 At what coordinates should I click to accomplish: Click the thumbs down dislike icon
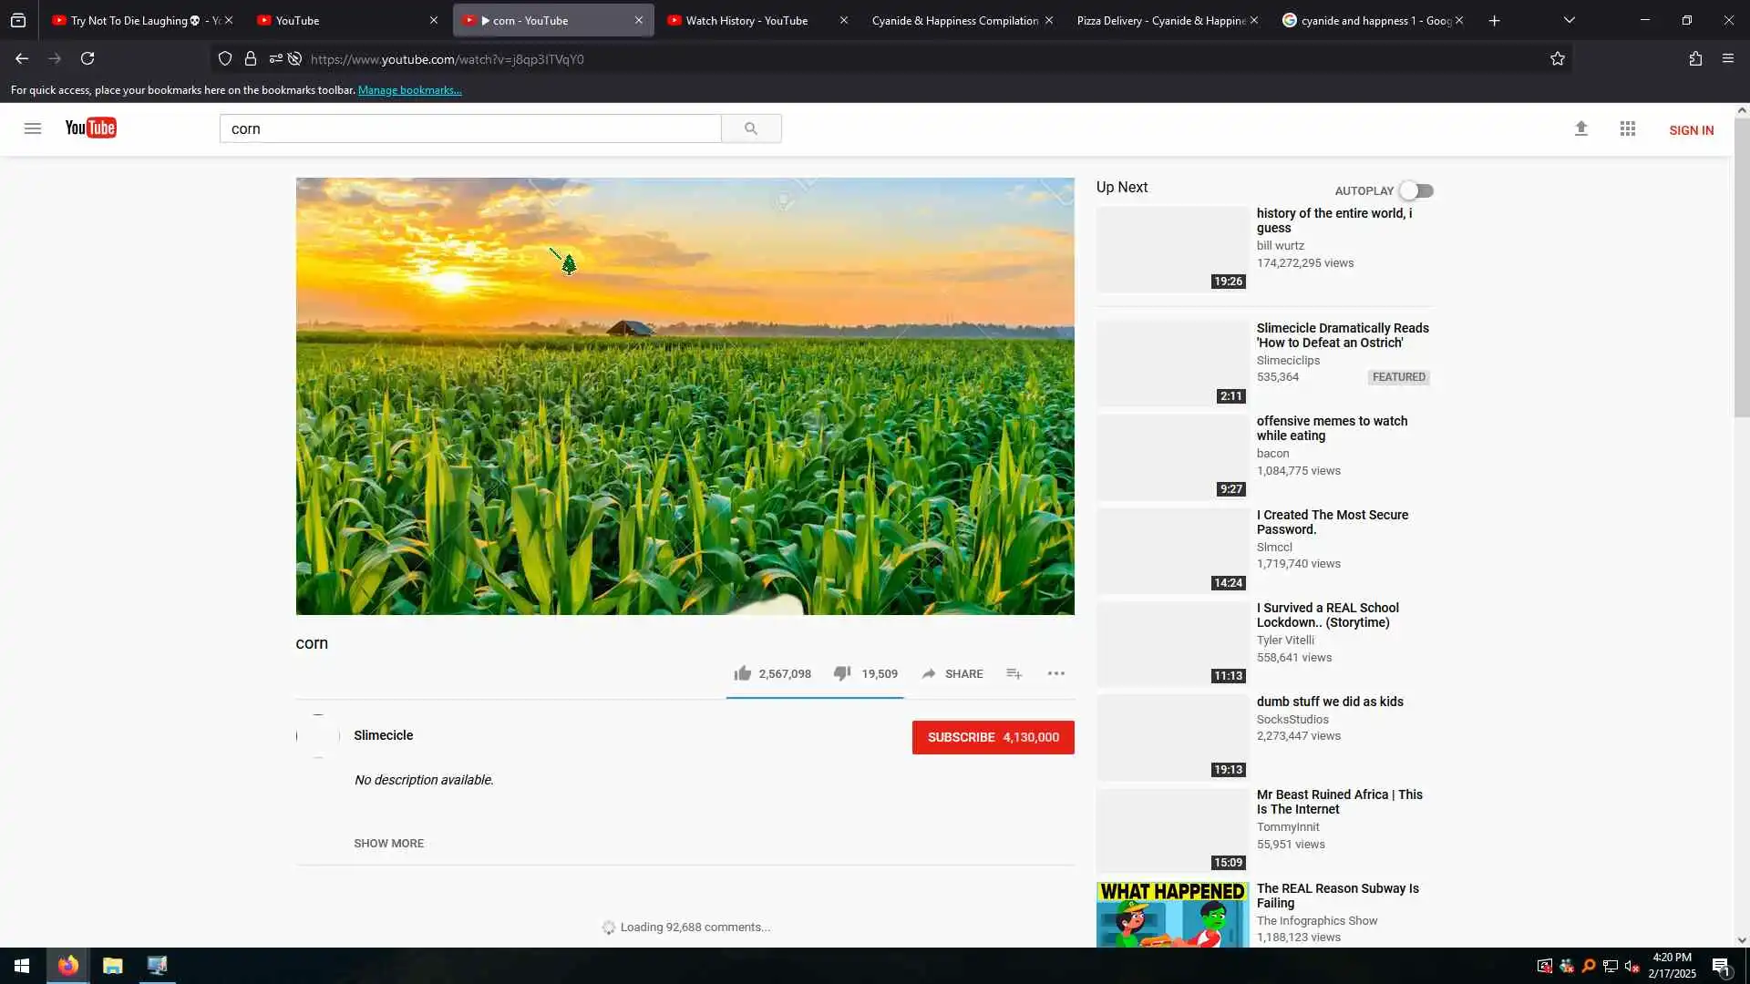tap(841, 673)
